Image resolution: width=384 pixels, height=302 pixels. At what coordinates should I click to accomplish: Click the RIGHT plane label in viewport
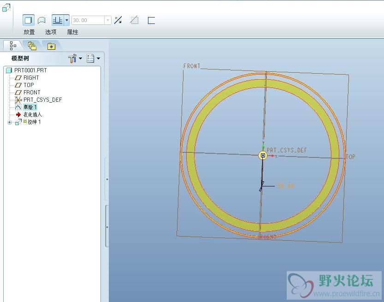(x=268, y=237)
